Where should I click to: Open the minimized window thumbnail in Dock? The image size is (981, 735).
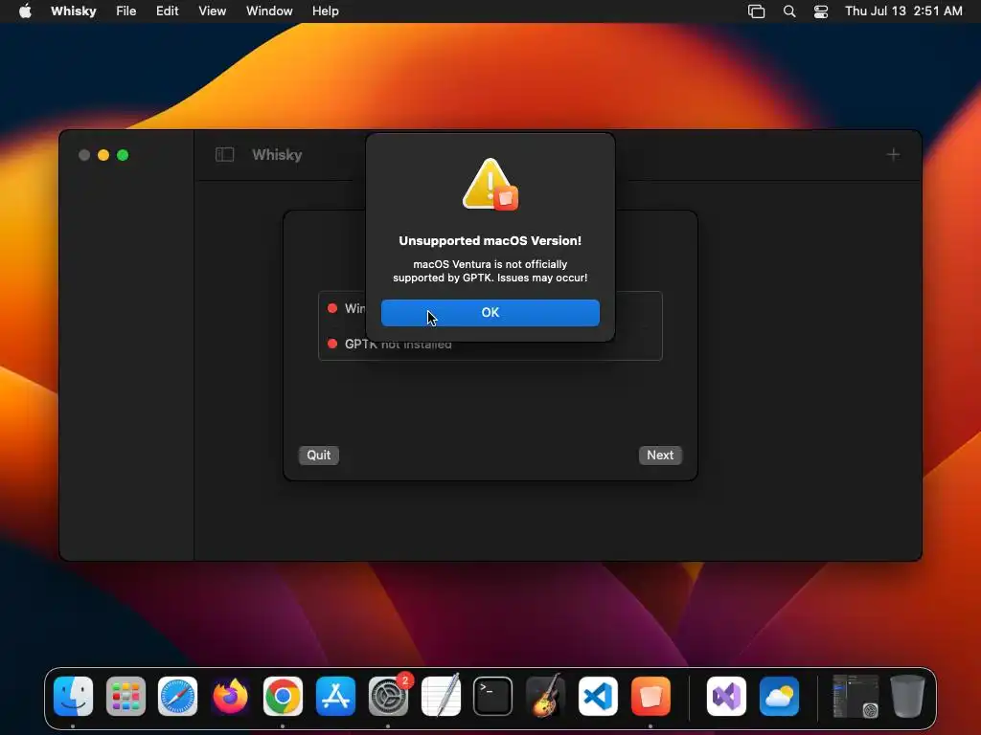coord(856,697)
